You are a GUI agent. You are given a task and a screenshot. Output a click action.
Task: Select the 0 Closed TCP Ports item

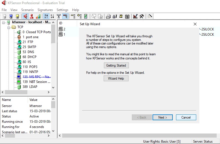tap(36, 32)
